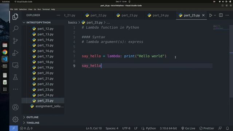Select interpreter 3.10.6 64-bit

(168, 128)
